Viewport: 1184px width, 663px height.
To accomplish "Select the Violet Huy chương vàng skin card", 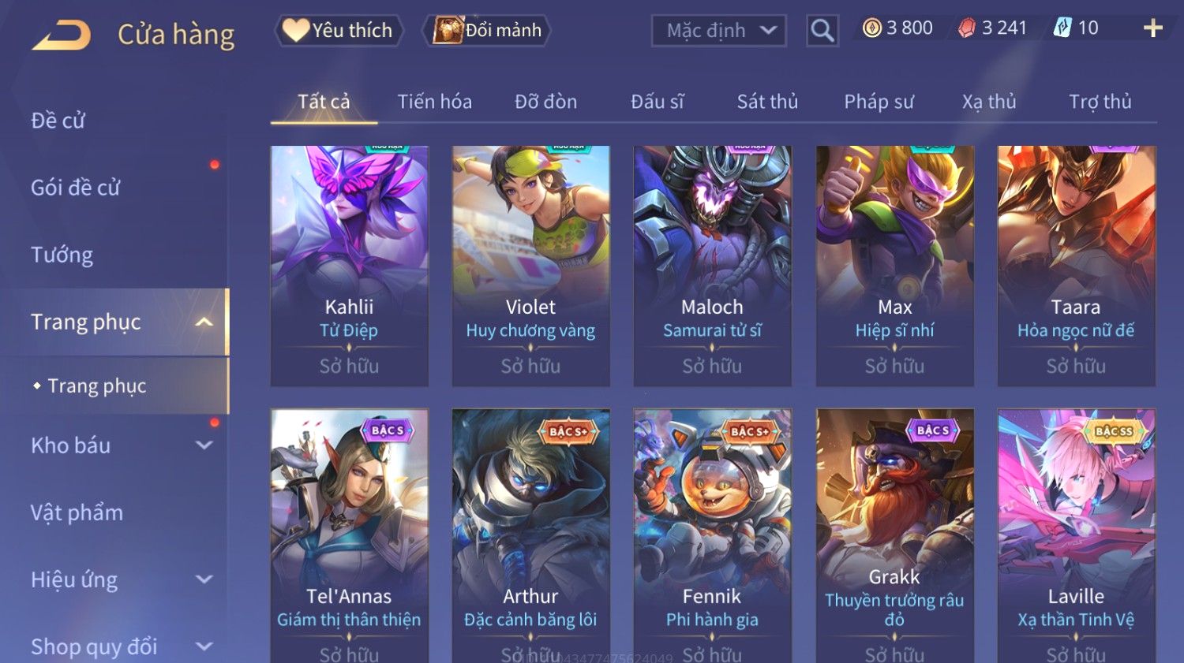I will [530, 266].
